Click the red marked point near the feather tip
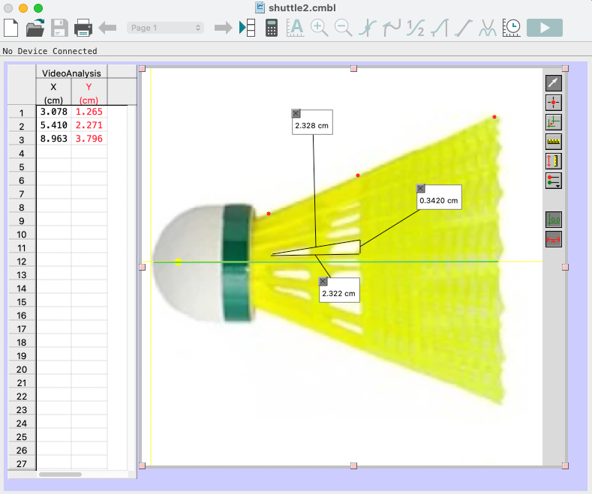This screenshot has height=494, width=592. (x=494, y=117)
